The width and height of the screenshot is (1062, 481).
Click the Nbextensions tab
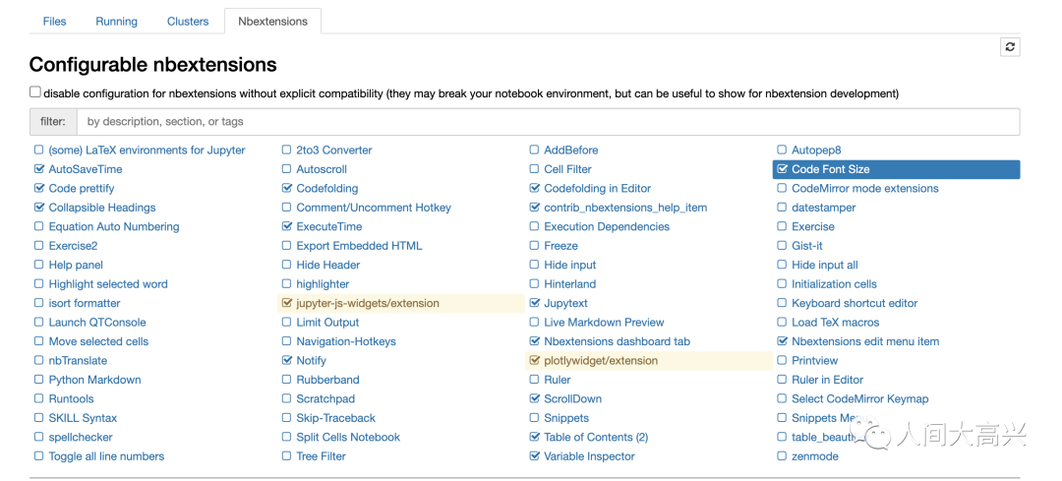pos(272,21)
